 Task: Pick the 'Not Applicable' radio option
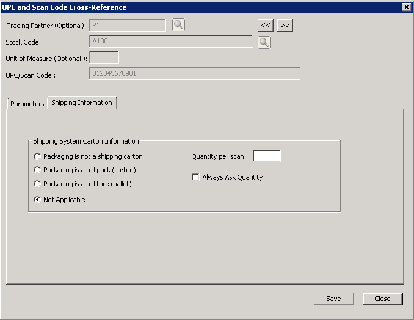(38, 200)
